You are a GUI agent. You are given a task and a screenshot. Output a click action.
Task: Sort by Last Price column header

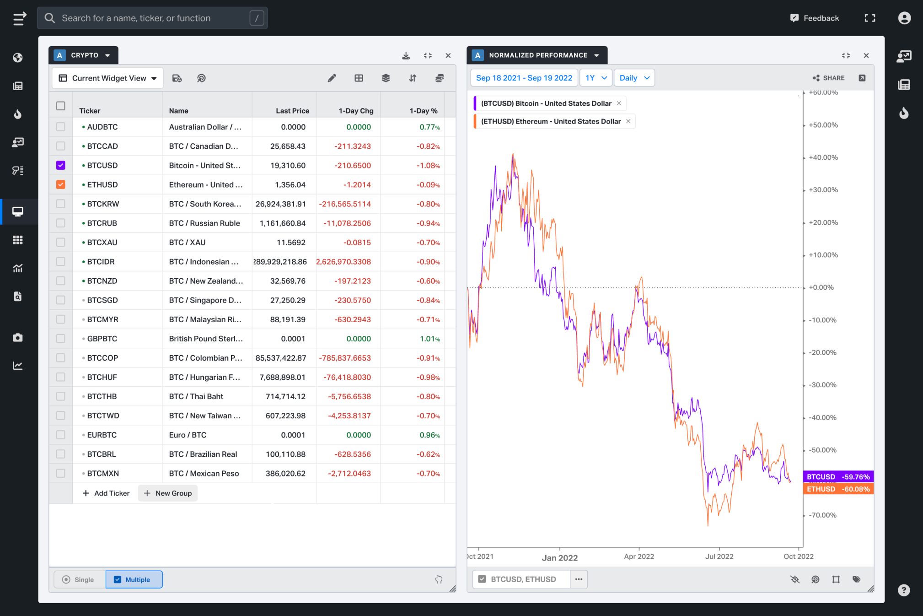[x=292, y=111]
